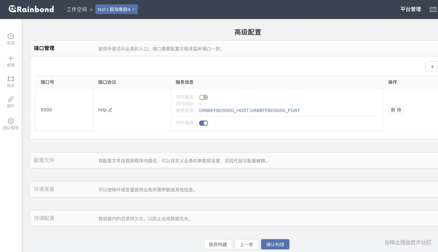Open the documentation book icon in header

(x=432, y=10)
